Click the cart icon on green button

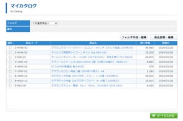[154, 116]
